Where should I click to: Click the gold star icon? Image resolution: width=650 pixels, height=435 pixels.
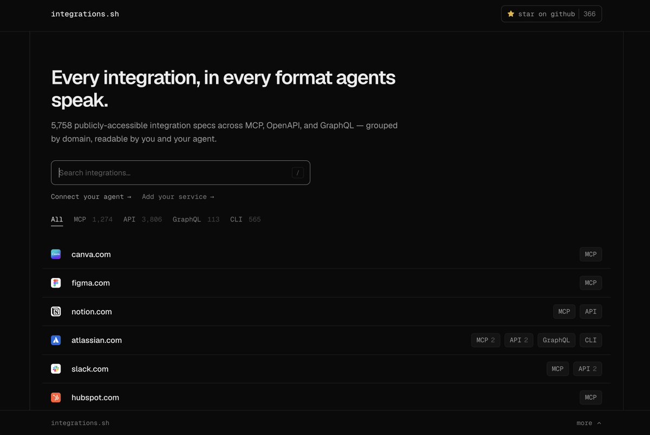coord(511,14)
